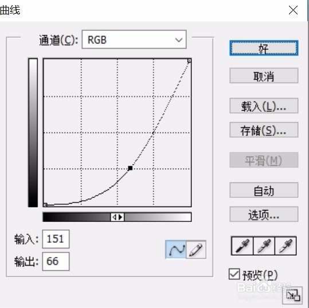Click the 输入 field showing 151
The height and width of the screenshot is (308, 309).
(x=56, y=239)
